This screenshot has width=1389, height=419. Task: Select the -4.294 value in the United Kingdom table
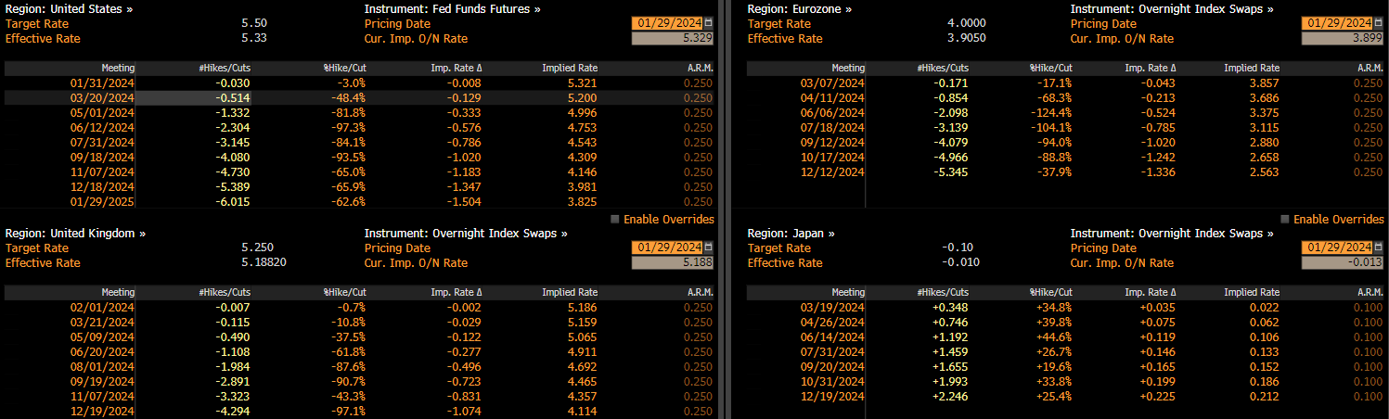coord(233,412)
